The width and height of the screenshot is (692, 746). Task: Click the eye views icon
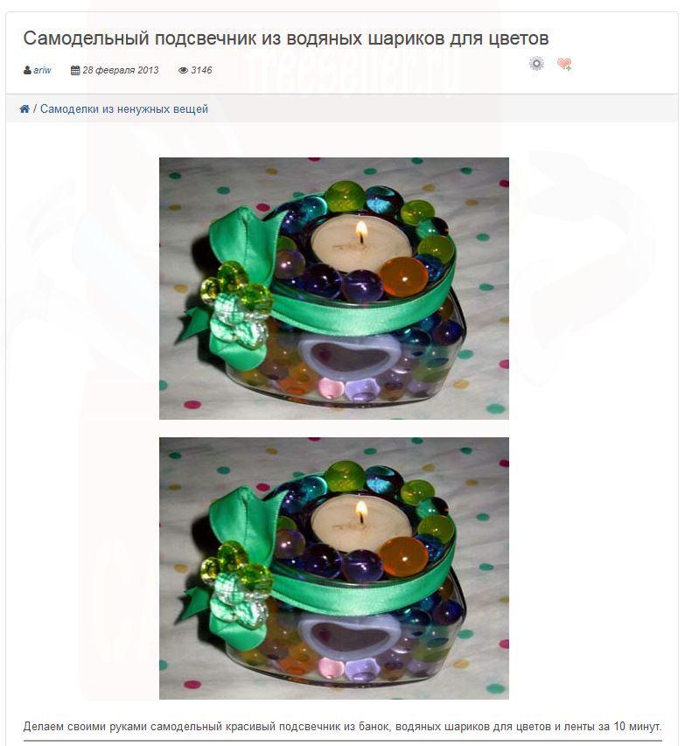tap(183, 71)
